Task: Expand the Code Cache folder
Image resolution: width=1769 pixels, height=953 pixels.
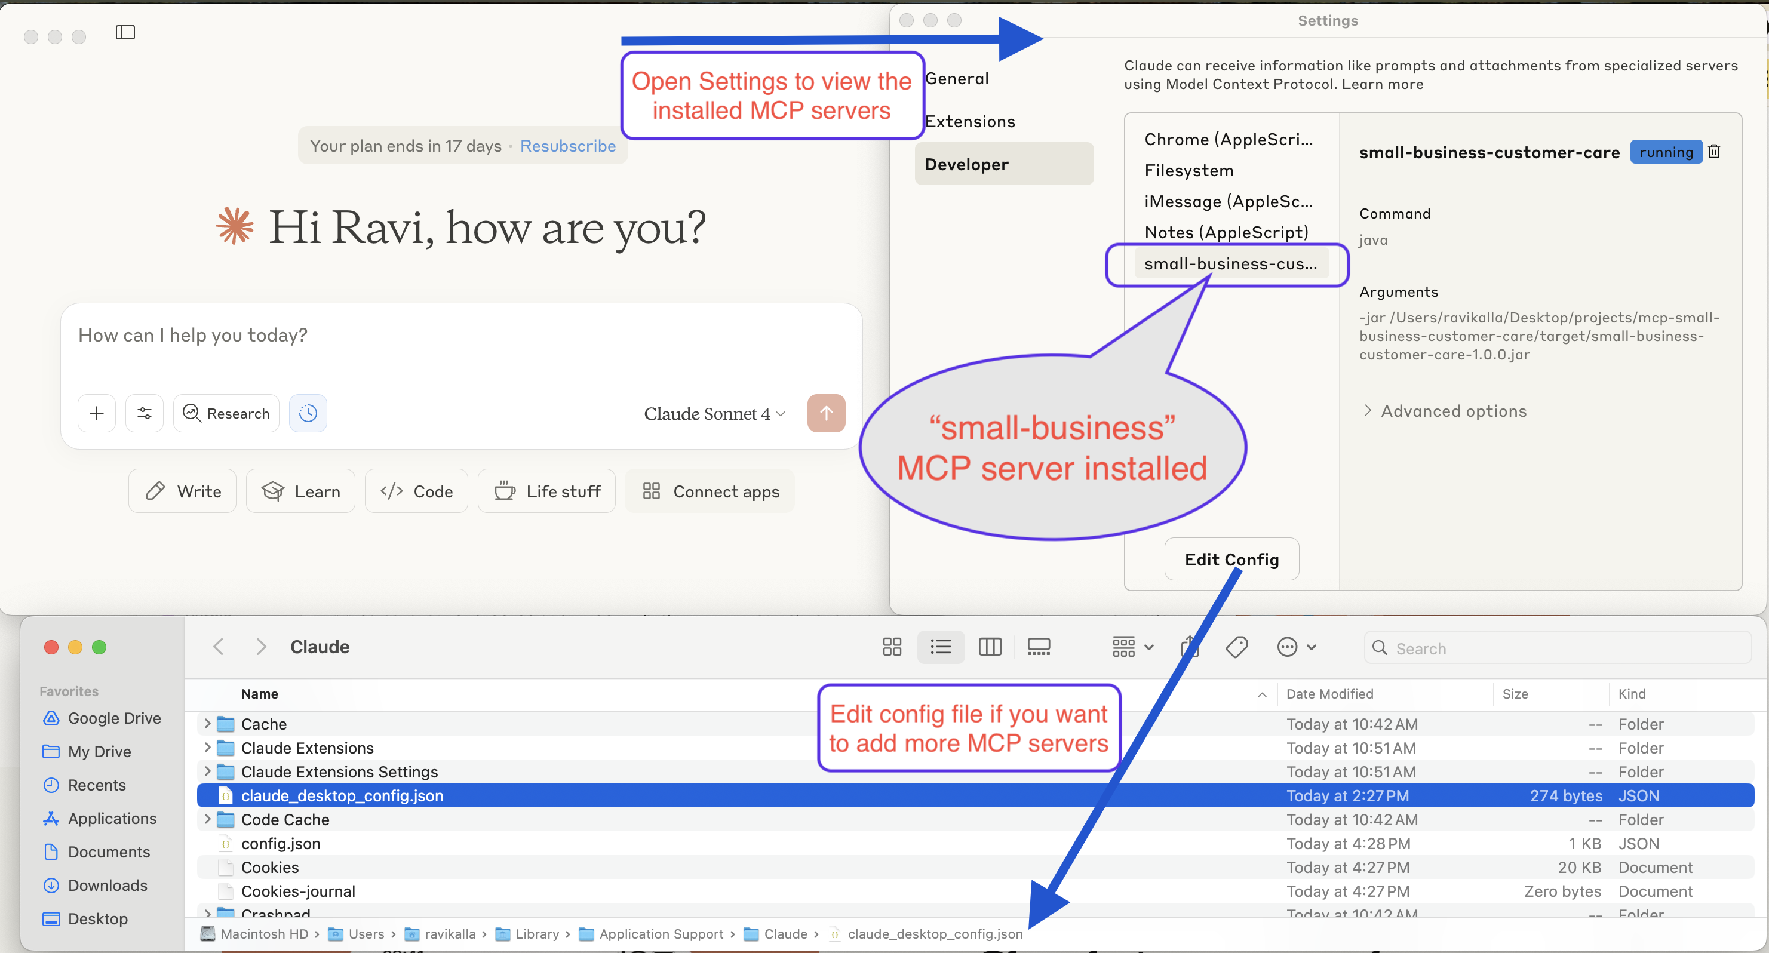Action: (x=207, y=819)
